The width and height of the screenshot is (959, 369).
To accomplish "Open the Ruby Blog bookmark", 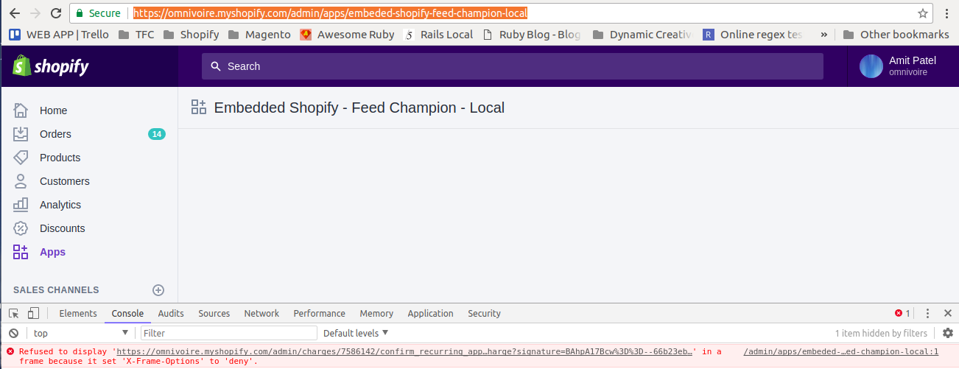I will 531,35.
